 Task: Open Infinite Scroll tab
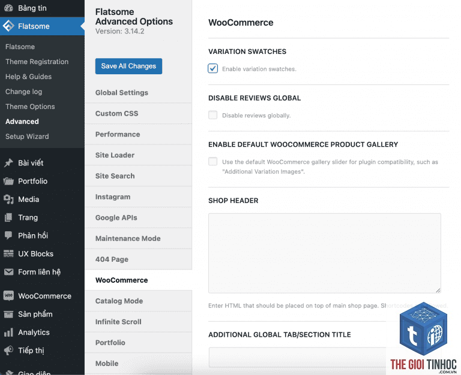[138, 322]
